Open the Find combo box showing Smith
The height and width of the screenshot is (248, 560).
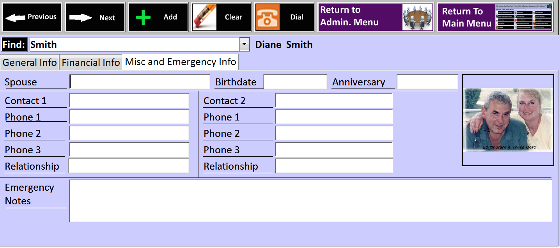coord(140,44)
